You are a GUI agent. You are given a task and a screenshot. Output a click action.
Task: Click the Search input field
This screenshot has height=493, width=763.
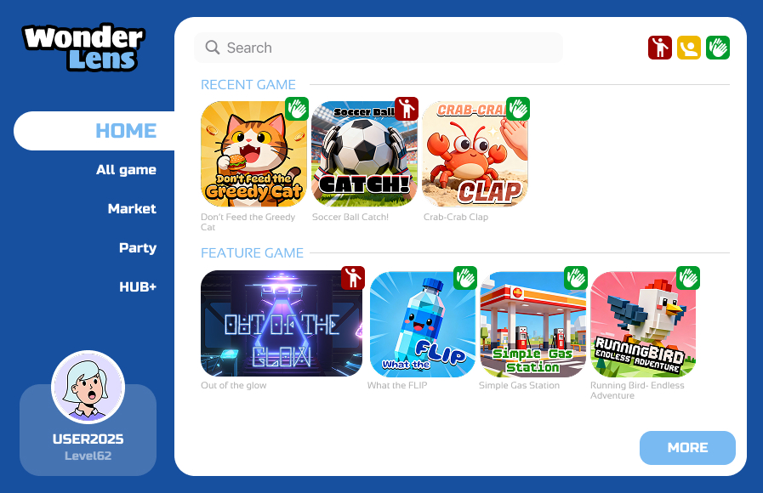click(x=379, y=48)
